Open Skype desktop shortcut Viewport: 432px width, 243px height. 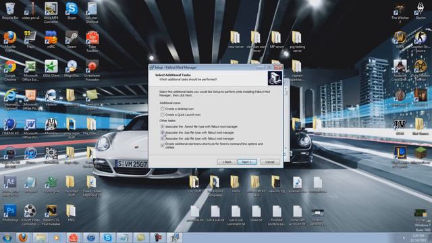(72, 11)
